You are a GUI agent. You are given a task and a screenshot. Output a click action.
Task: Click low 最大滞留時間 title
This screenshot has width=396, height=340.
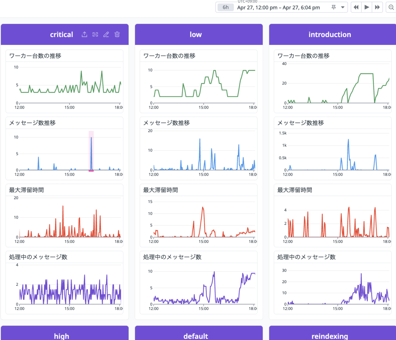160,190
